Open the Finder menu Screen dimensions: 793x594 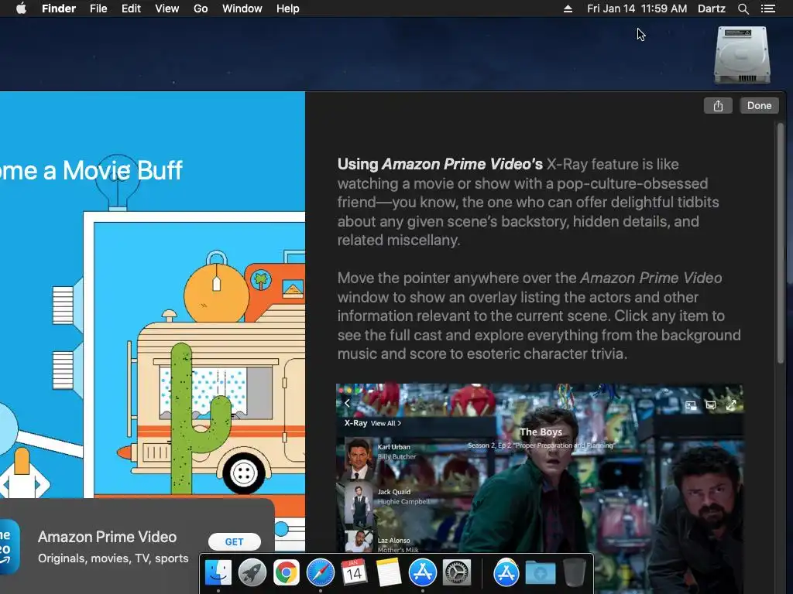(x=59, y=9)
